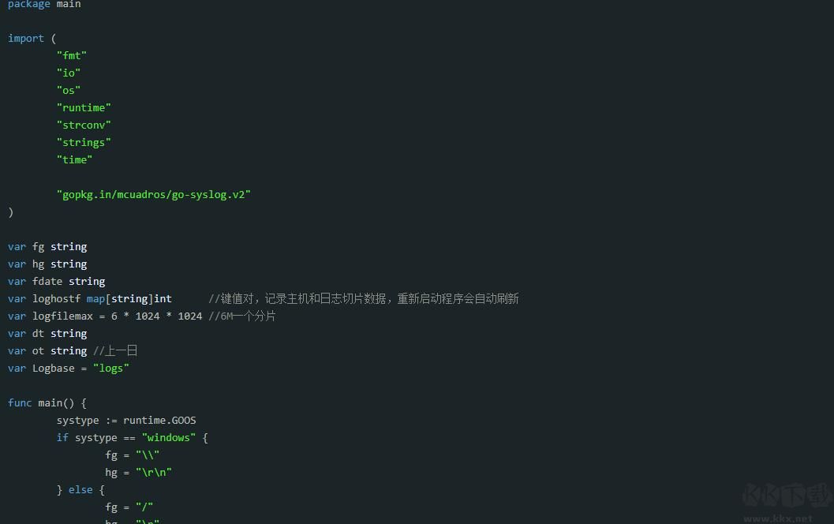Click the "var fdate string" declaration
The width and height of the screenshot is (834, 524).
[56, 281]
